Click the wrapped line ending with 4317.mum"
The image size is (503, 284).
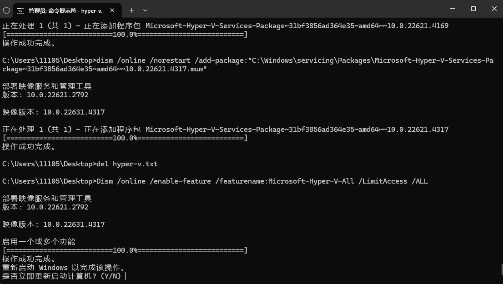(x=104, y=69)
